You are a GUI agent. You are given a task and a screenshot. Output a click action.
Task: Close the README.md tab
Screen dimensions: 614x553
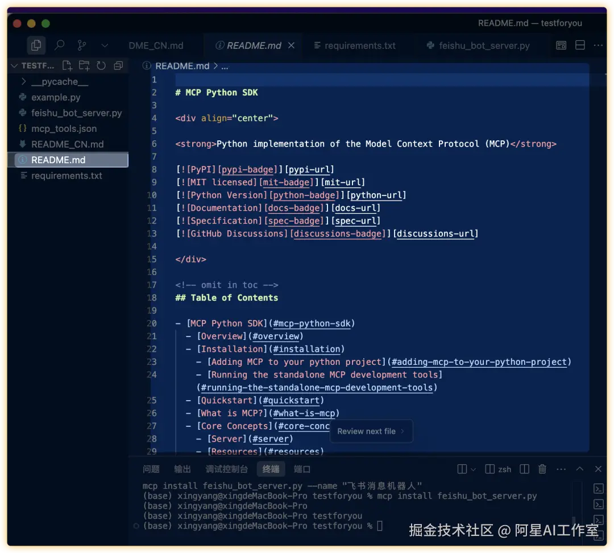click(x=291, y=45)
